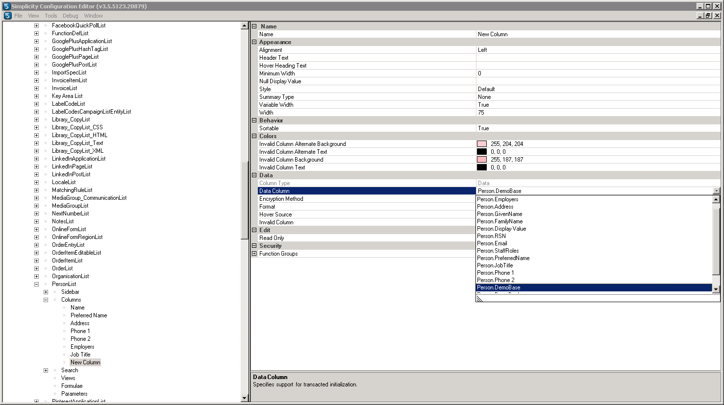This screenshot has height=405, width=724.
Task: Collapse the Edit property category
Action: 254,230
